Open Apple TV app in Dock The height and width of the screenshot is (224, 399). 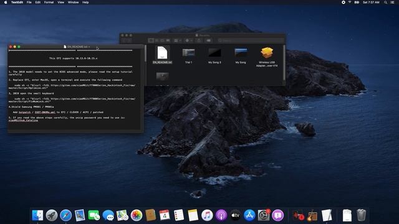pyautogui.click(x=236, y=215)
